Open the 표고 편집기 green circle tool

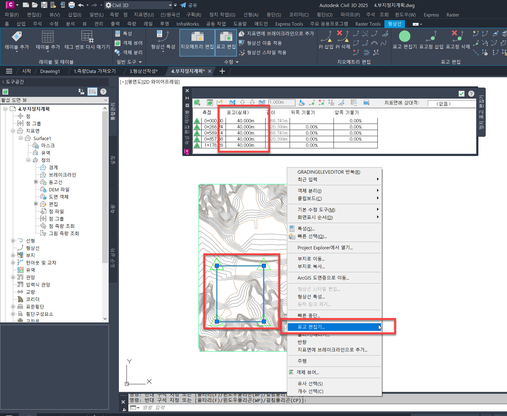(404, 37)
